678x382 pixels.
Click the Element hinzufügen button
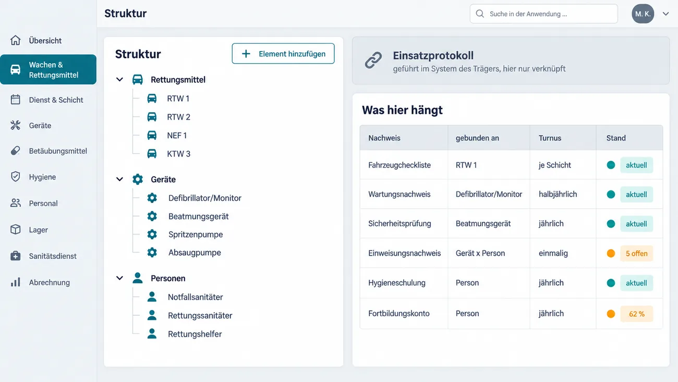pos(283,54)
